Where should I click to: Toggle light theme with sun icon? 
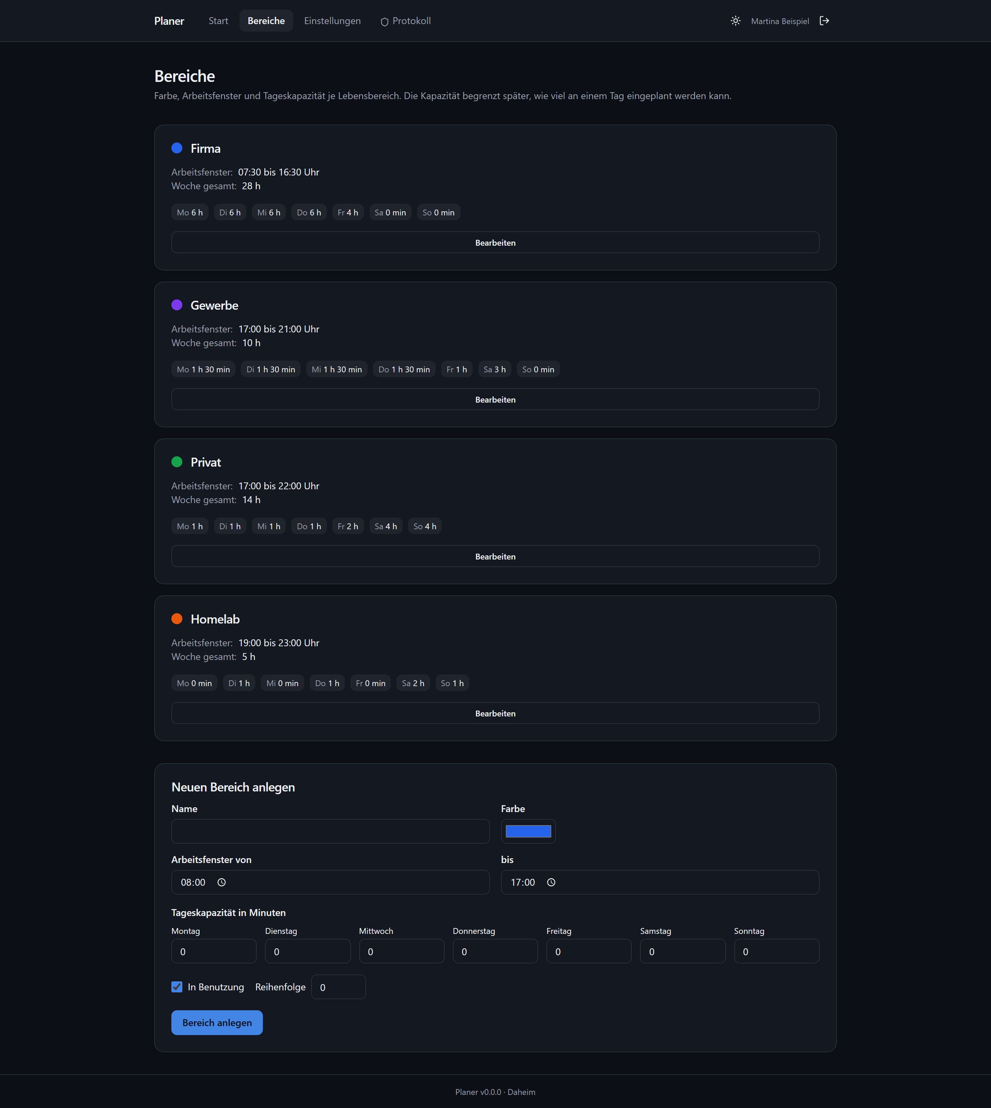pyautogui.click(x=735, y=21)
